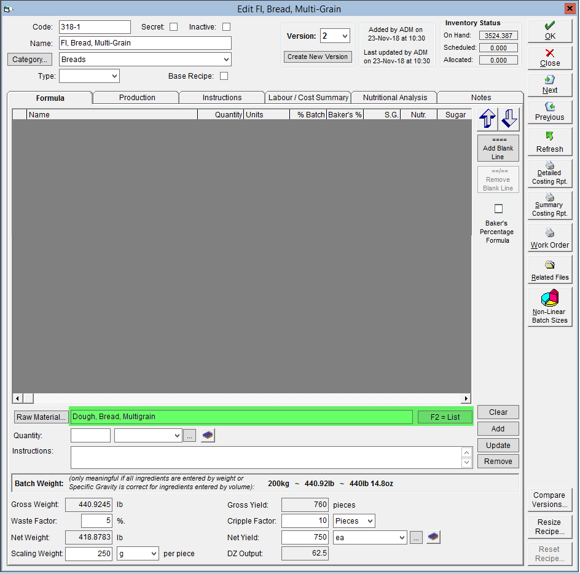Print the Detailed Costing Rpt.
Screen dimensions: 580x574
pos(550,173)
